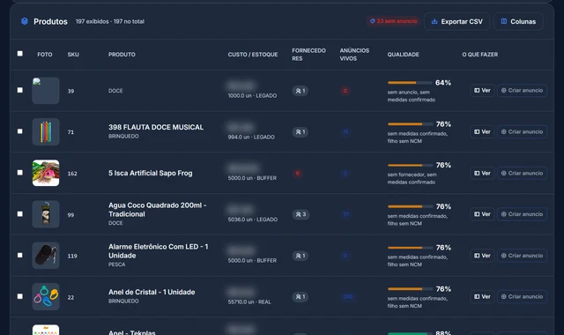
Task: Click stock text 55710.0 un · REAL
Action: point(249,301)
